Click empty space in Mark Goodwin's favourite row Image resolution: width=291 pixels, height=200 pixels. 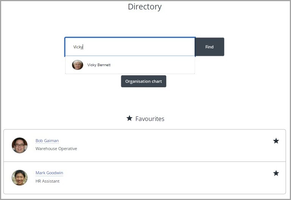coord(171,177)
